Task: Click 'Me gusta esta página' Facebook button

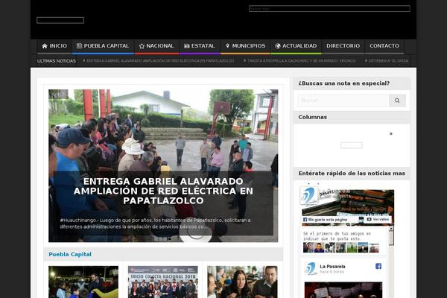Action: point(326,220)
